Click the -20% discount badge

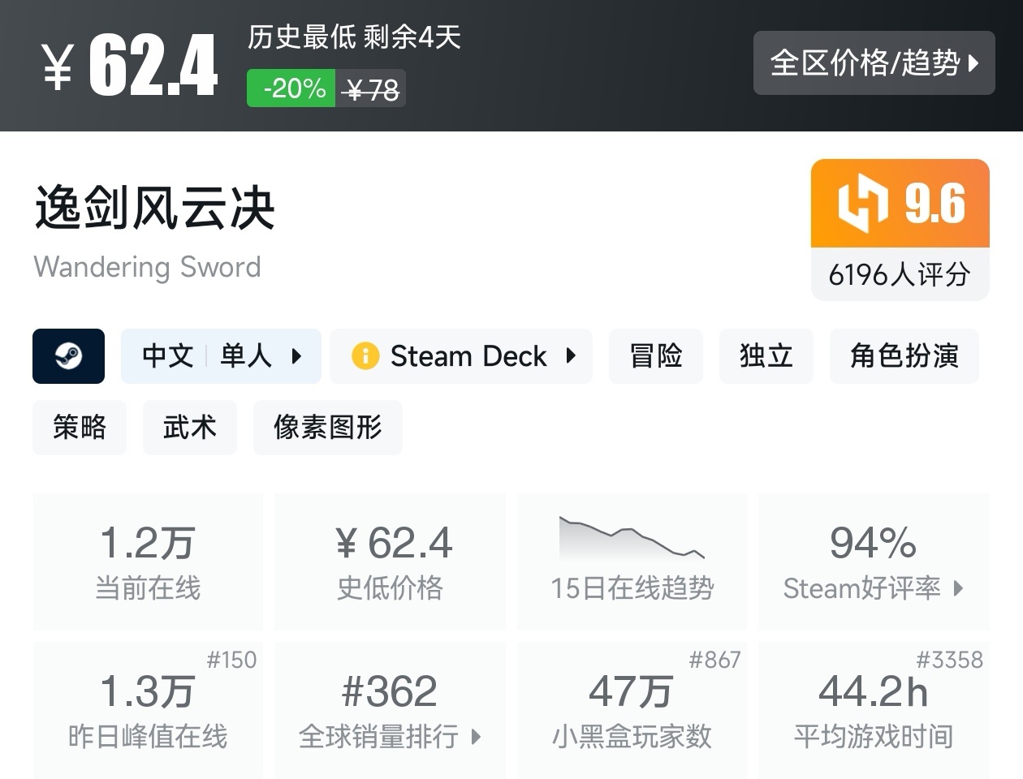tap(290, 88)
